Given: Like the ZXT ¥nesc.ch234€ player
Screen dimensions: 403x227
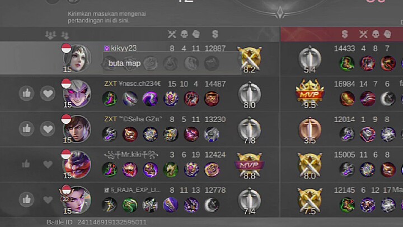Looking at the screenshot, I should click(x=26, y=93).
